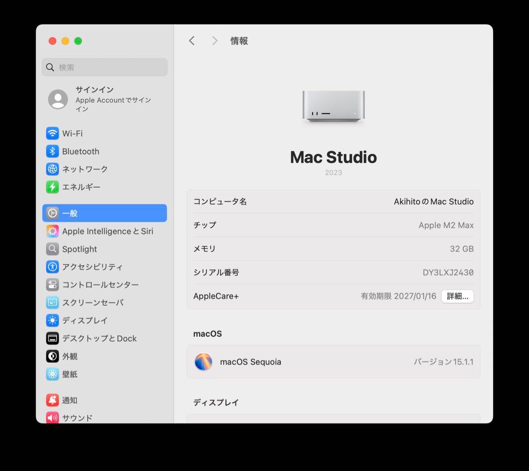Click the back navigation arrow

tap(192, 41)
